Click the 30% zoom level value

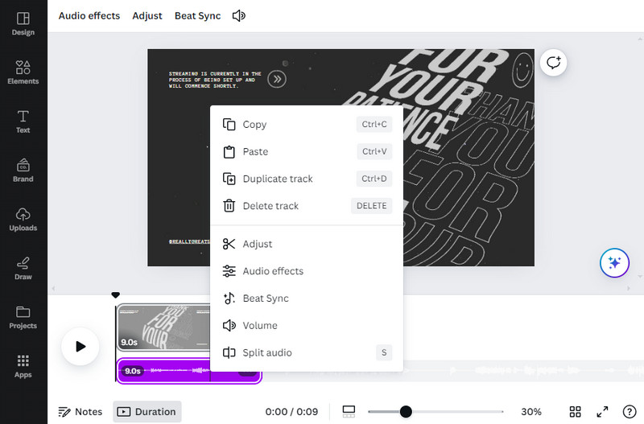pos(531,412)
